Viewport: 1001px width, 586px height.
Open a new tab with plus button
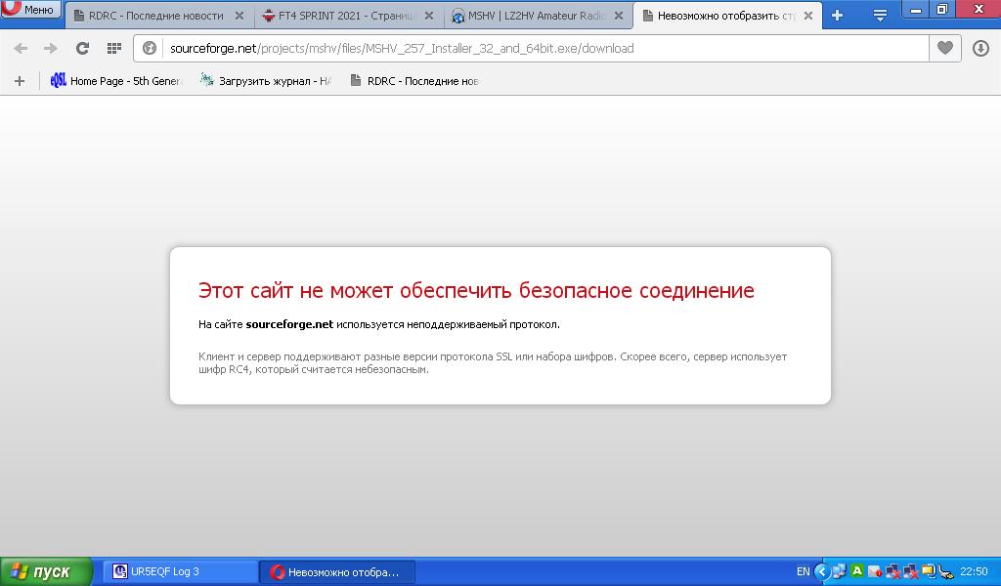pos(837,16)
